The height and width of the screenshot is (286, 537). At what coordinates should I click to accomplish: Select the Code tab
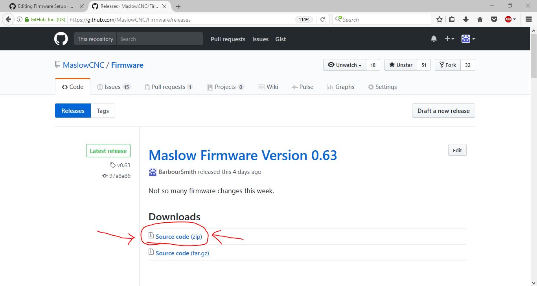tap(73, 87)
